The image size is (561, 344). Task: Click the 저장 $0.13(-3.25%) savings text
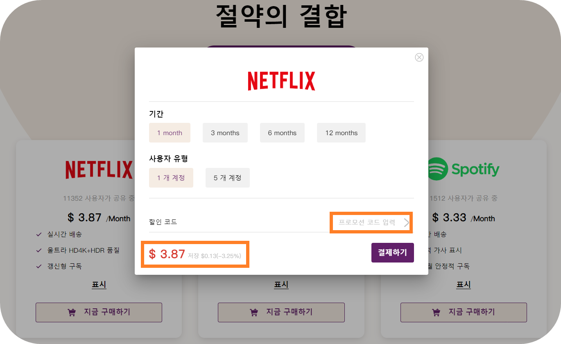[215, 256]
